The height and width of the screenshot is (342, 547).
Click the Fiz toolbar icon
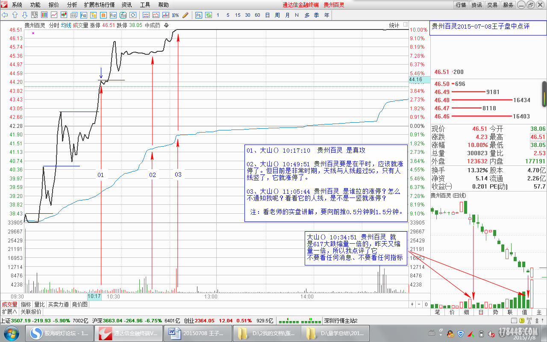(113, 15)
